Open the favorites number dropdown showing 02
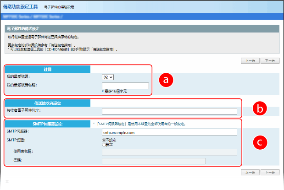This screenshot has width=284, height=190. (108, 77)
